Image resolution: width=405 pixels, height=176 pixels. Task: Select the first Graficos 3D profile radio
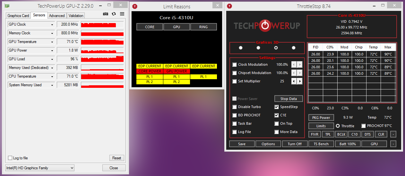click(x=241, y=48)
